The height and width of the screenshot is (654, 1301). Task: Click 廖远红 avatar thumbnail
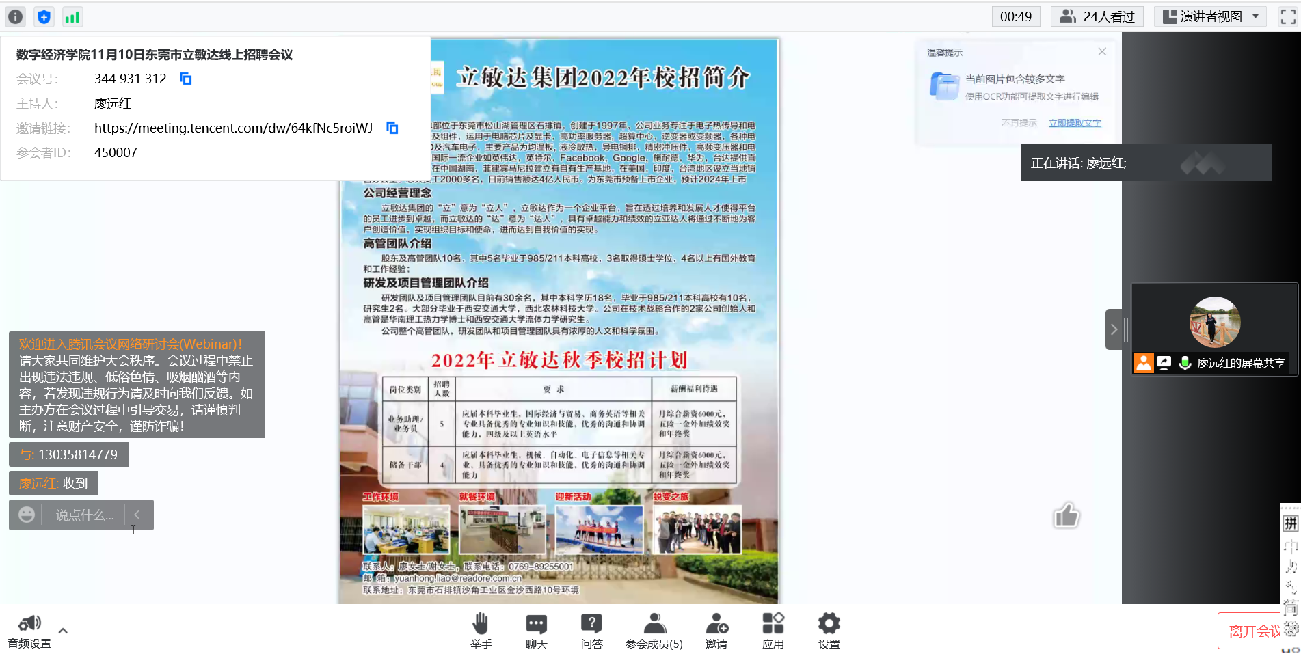[x=1215, y=322]
